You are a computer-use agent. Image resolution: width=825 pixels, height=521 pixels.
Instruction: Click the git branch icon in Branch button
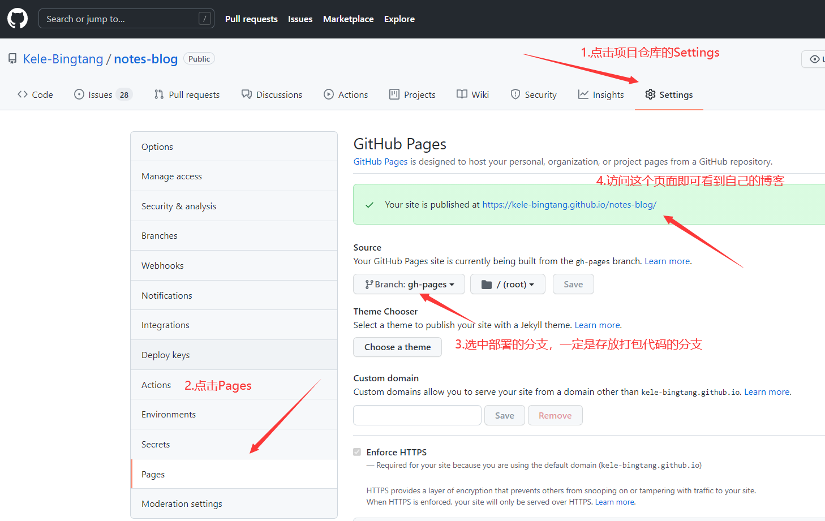(369, 285)
